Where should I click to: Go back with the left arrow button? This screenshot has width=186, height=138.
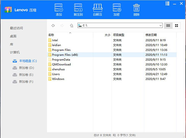point(53,26)
